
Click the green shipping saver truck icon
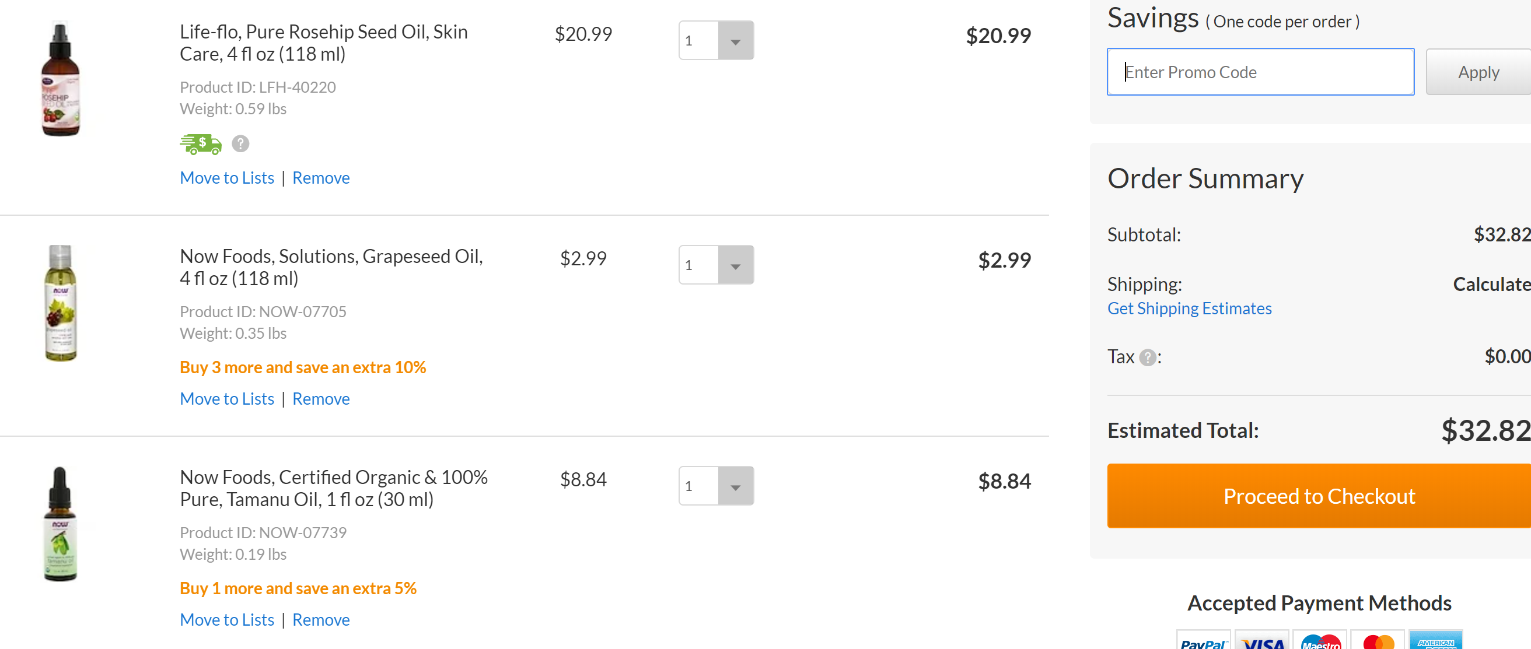(x=200, y=143)
